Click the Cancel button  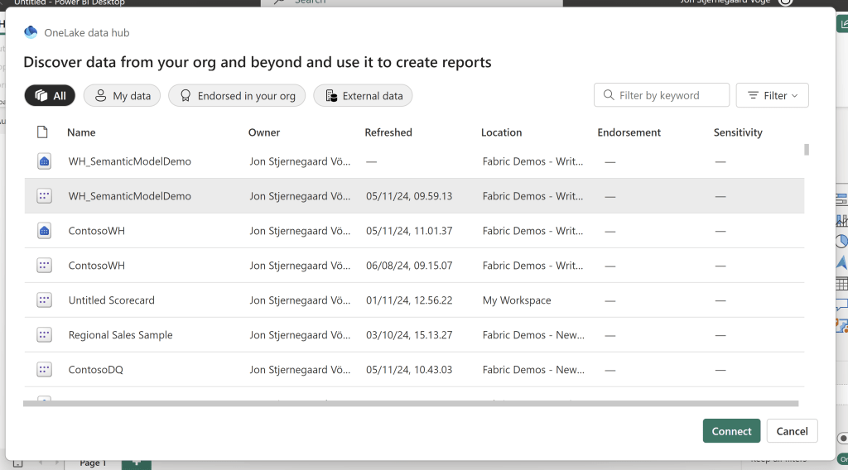coord(792,431)
